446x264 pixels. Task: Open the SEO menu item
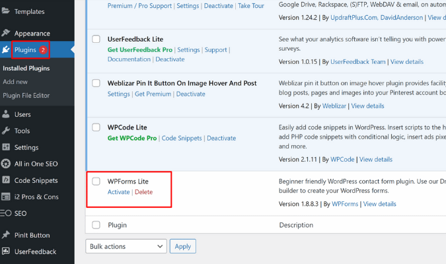point(20,213)
